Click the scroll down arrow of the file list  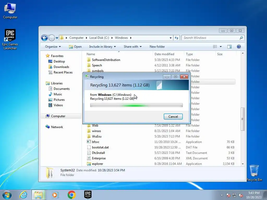point(243,164)
